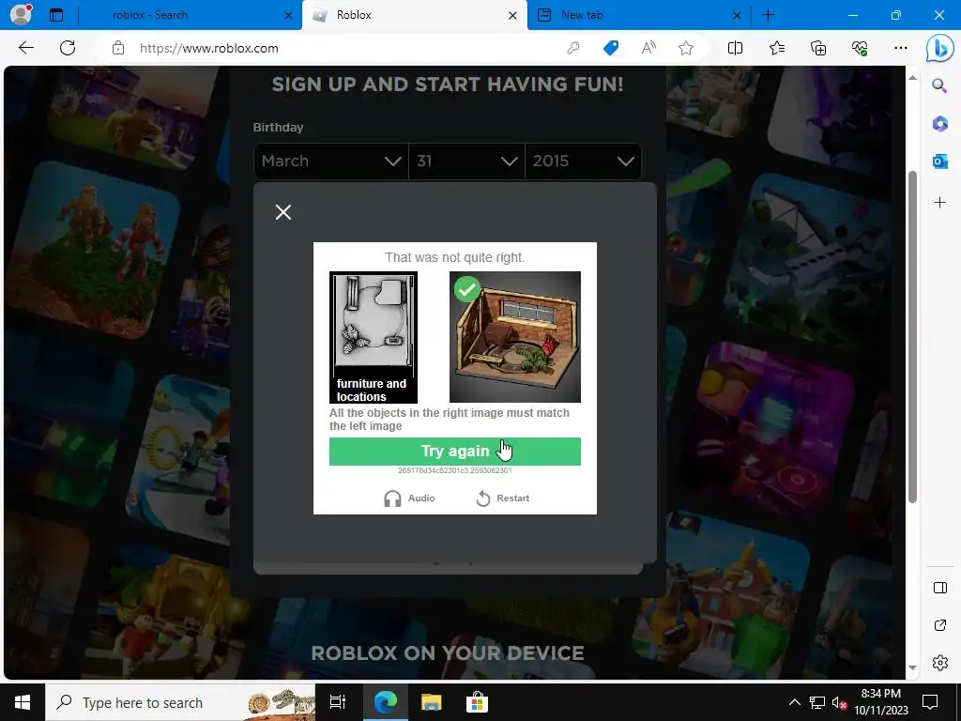Screen dimensions: 961x721
Task: Open the notification center icon
Action: click(x=930, y=702)
